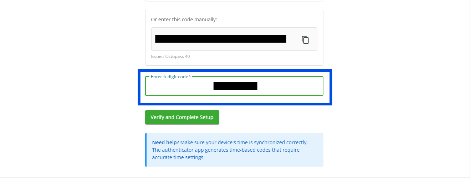
Task: Click the Issuer: Octopass 40 text
Action: coord(170,56)
